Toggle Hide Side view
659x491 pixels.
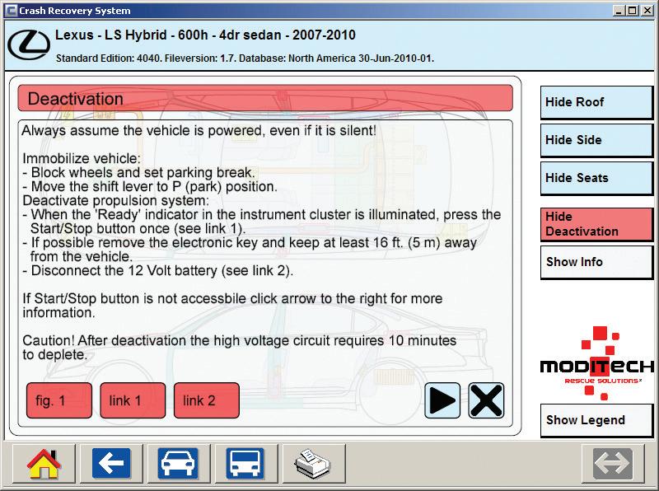point(596,140)
